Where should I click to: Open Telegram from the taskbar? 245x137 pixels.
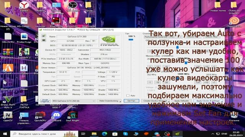pos(157,134)
